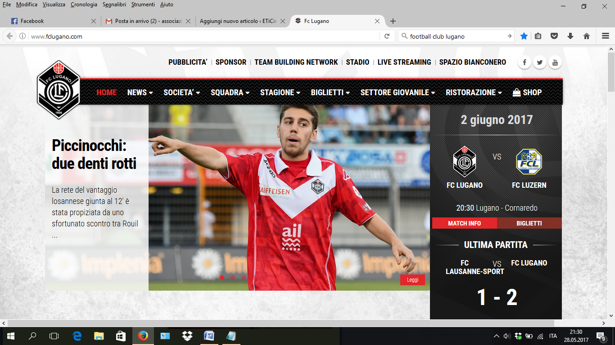Open Windows search magnifier
This screenshot has height=345, width=615.
pos(32,336)
